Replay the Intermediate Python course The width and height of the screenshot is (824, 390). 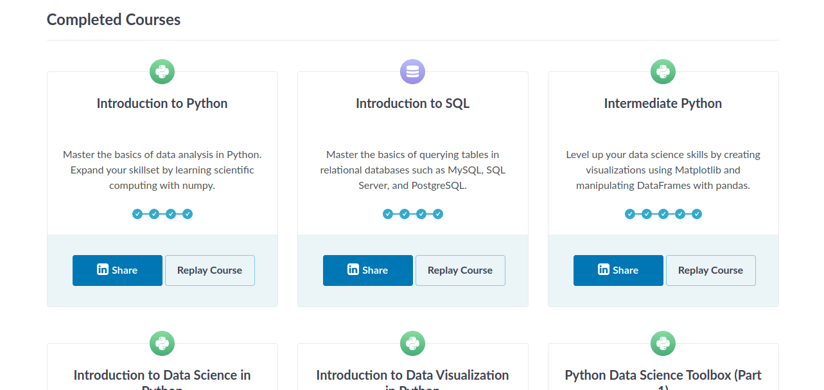[x=711, y=270]
